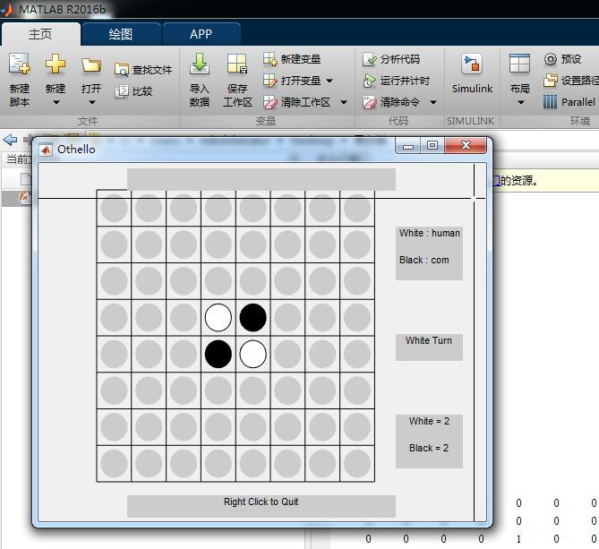Switch to the Home (主页) tab

(40, 34)
